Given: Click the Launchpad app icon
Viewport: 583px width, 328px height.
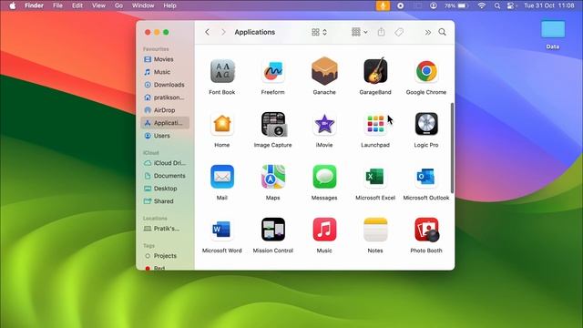Looking at the screenshot, I should (375, 124).
